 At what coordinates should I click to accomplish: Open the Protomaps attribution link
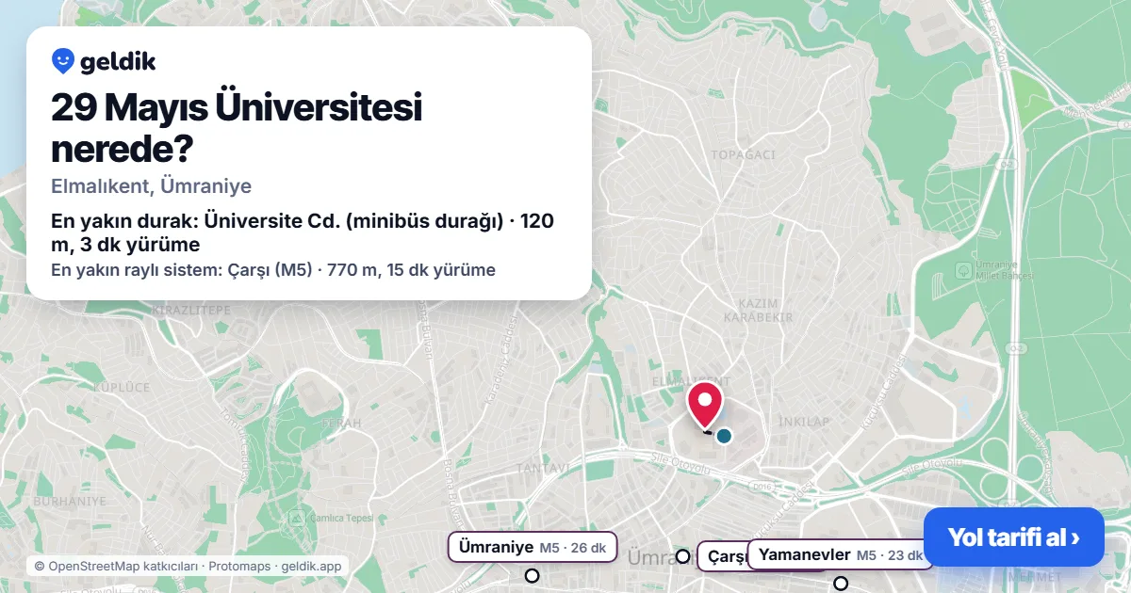click(240, 567)
